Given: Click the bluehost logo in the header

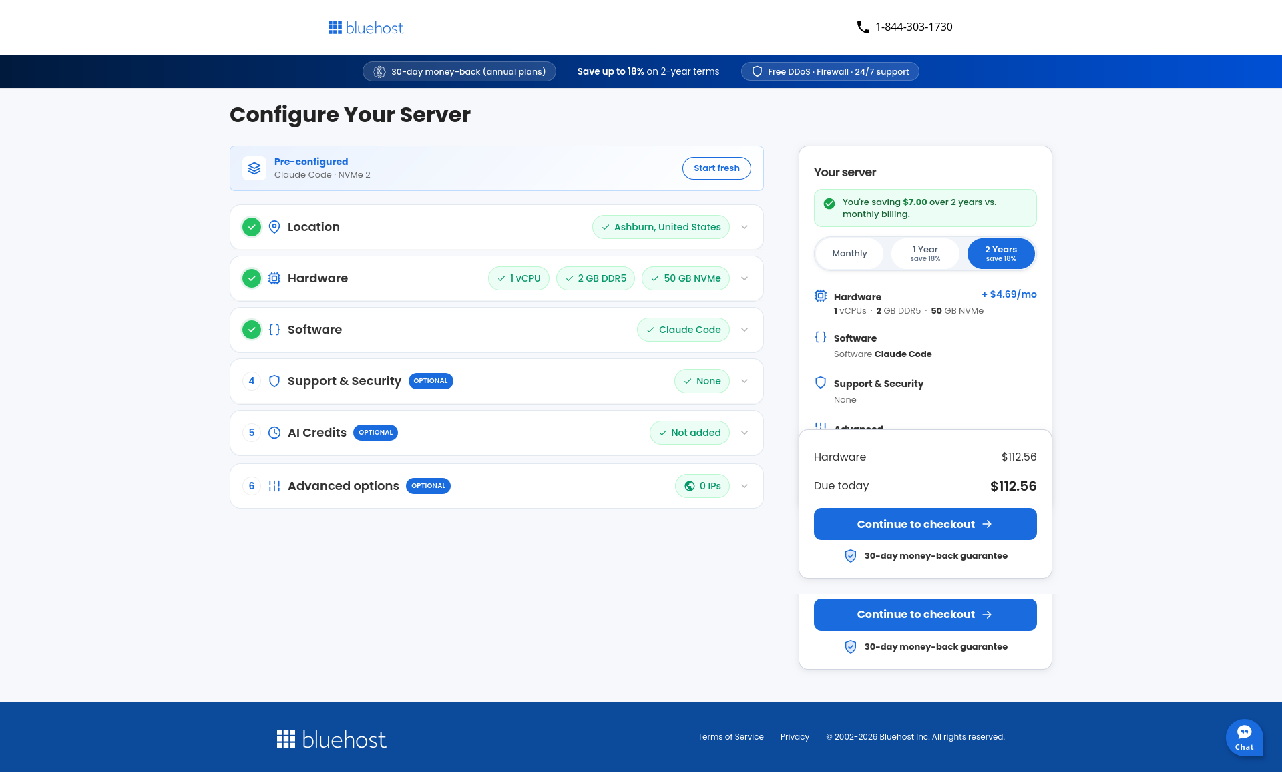Looking at the screenshot, I should click(366, 27).
